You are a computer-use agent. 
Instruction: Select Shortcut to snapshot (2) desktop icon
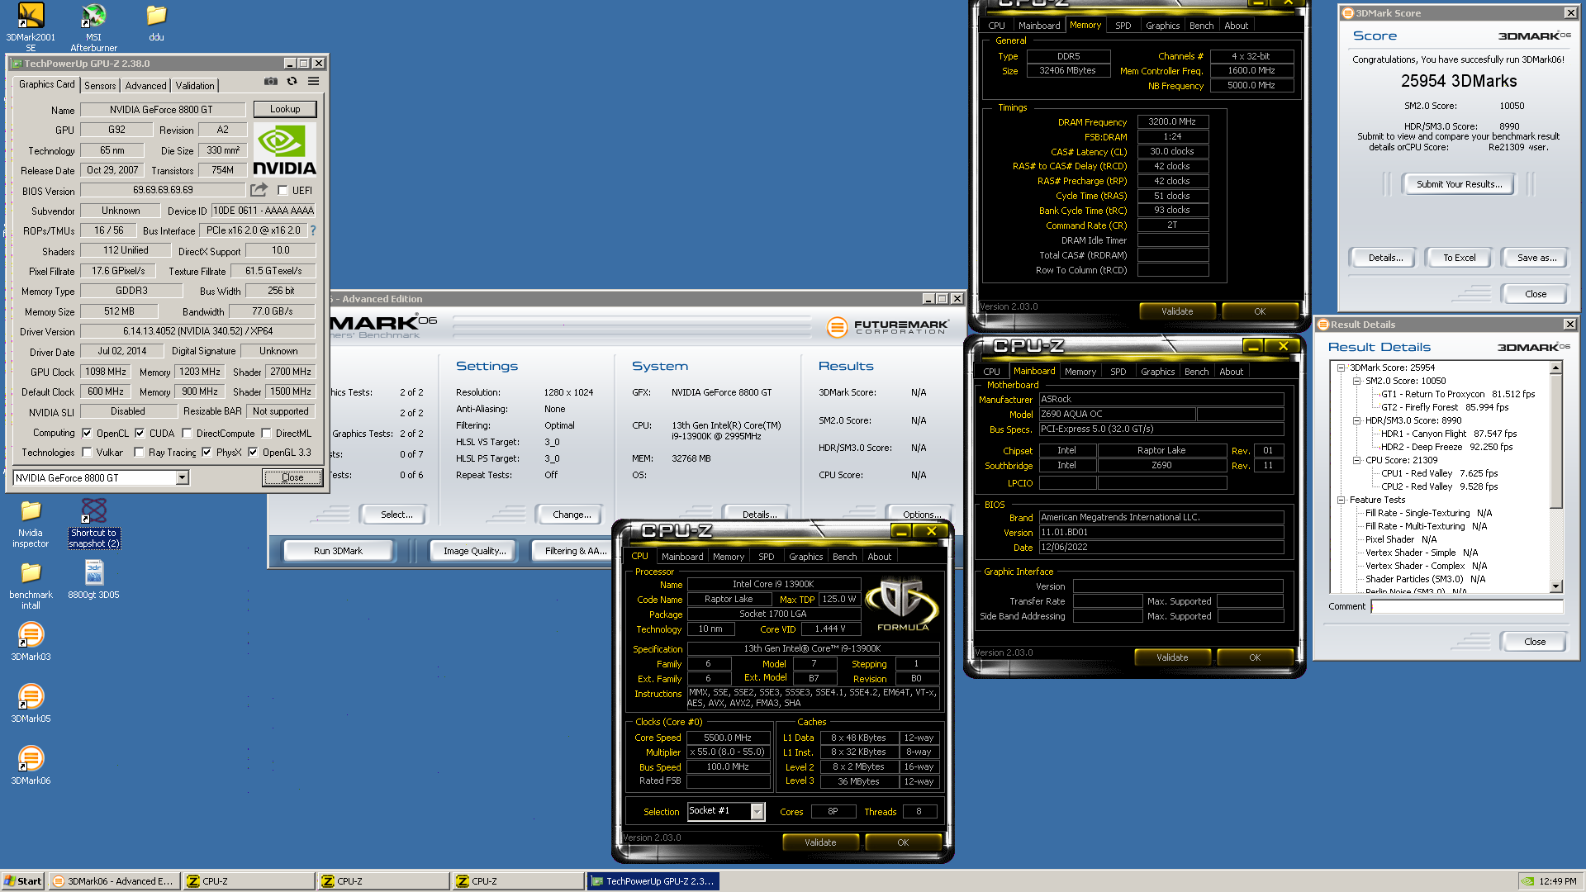(93, 524)
